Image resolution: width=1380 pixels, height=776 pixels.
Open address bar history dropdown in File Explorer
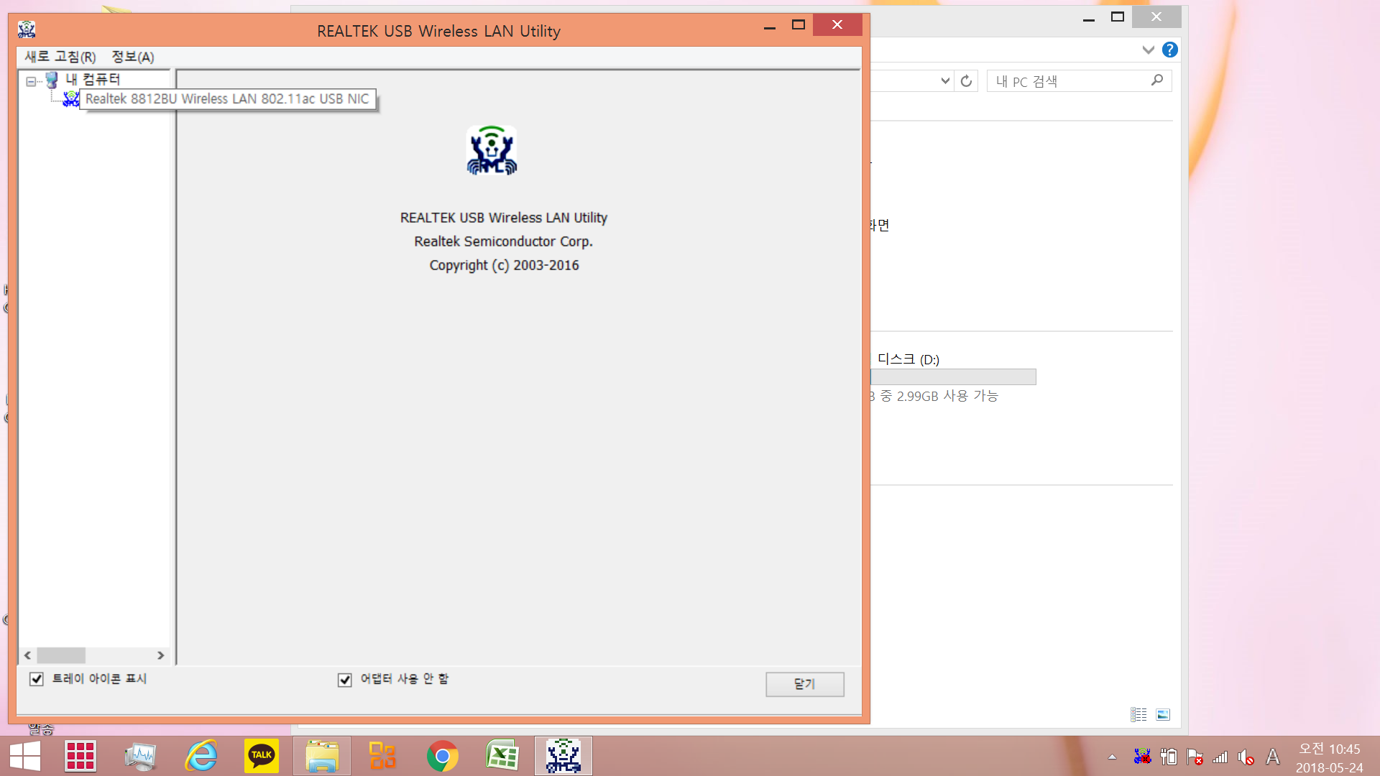point(946,81)
